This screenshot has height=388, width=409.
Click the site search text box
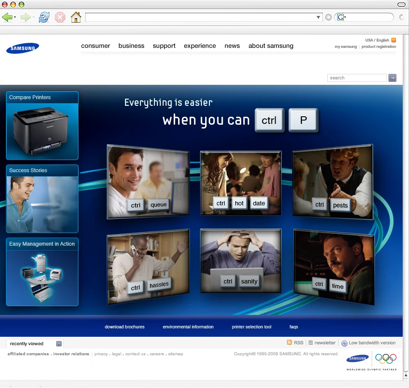click(x=357, y=78)
